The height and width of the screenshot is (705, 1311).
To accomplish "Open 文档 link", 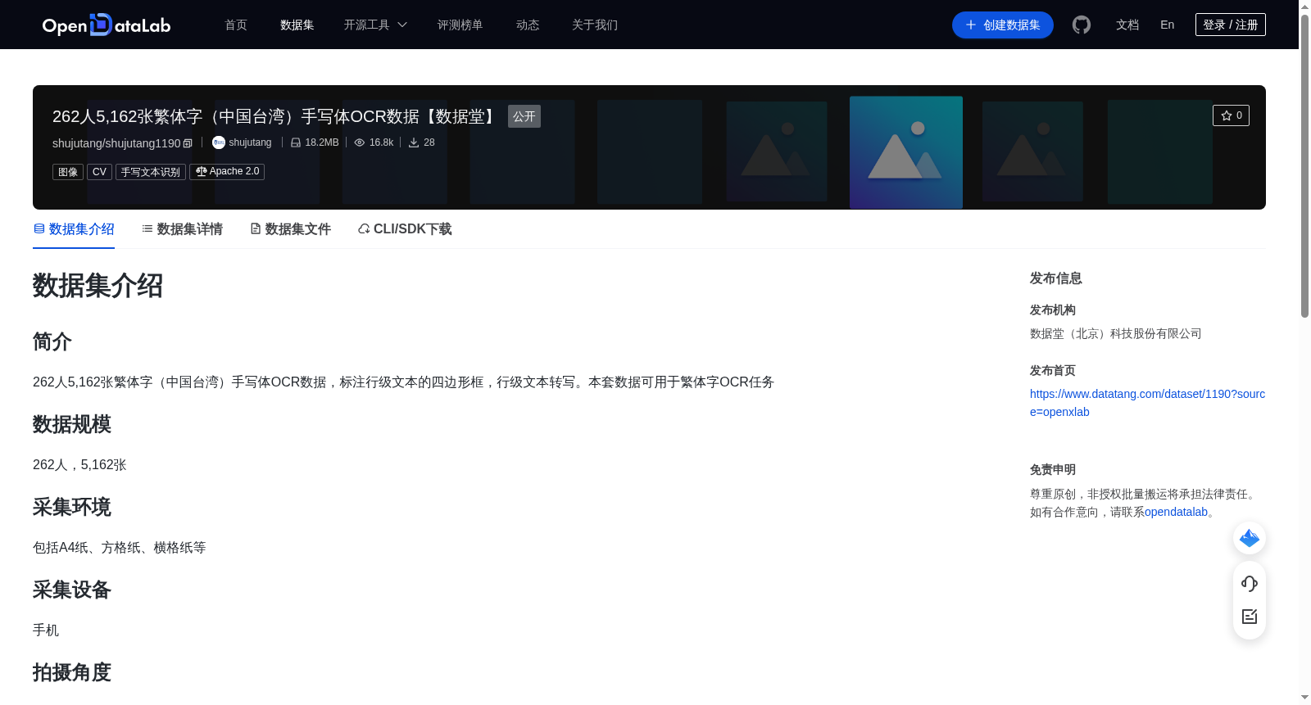I will (x=1127, y=25).
